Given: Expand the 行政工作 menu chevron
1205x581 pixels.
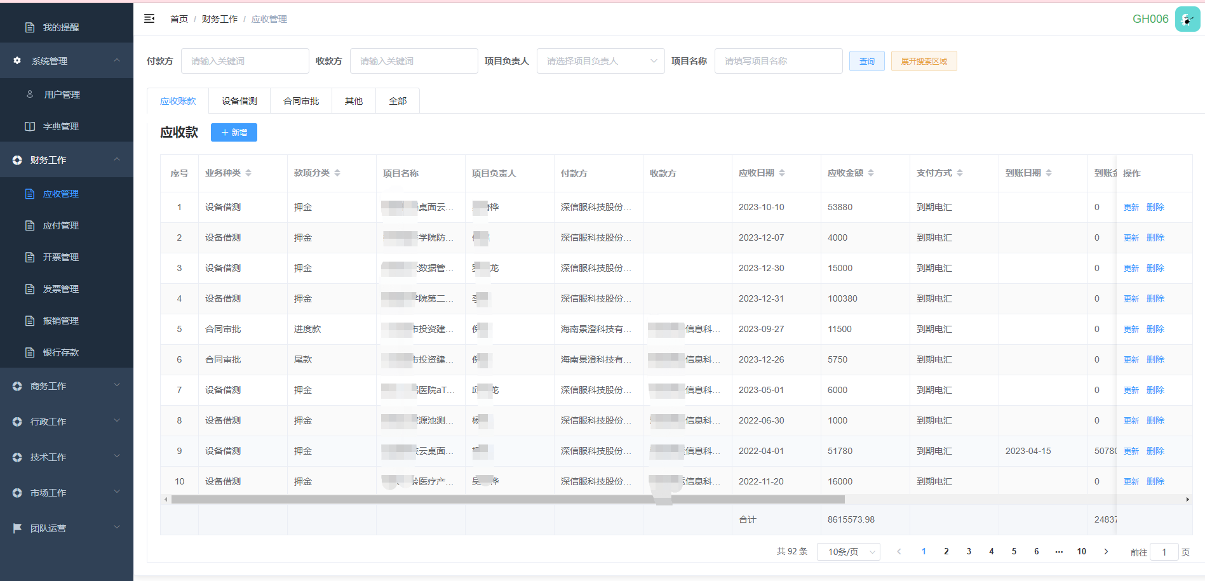Looking at the screenshot, I should click(x=117, y=421).
